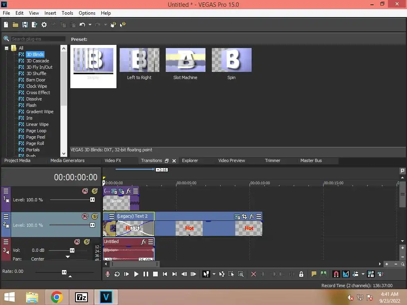Start playback with the Play button
This screenshot has width=407, height=305.
coord(136,274)
